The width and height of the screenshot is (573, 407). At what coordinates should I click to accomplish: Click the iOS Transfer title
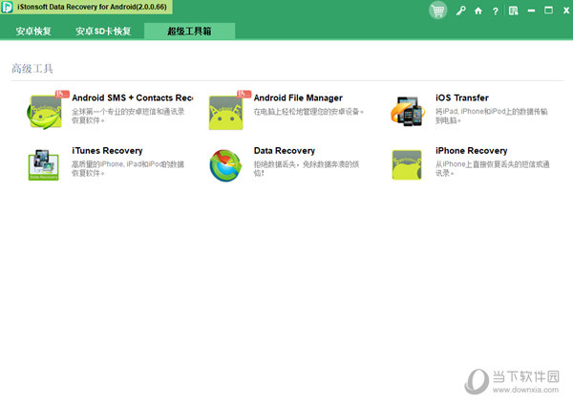pos(462,98)
